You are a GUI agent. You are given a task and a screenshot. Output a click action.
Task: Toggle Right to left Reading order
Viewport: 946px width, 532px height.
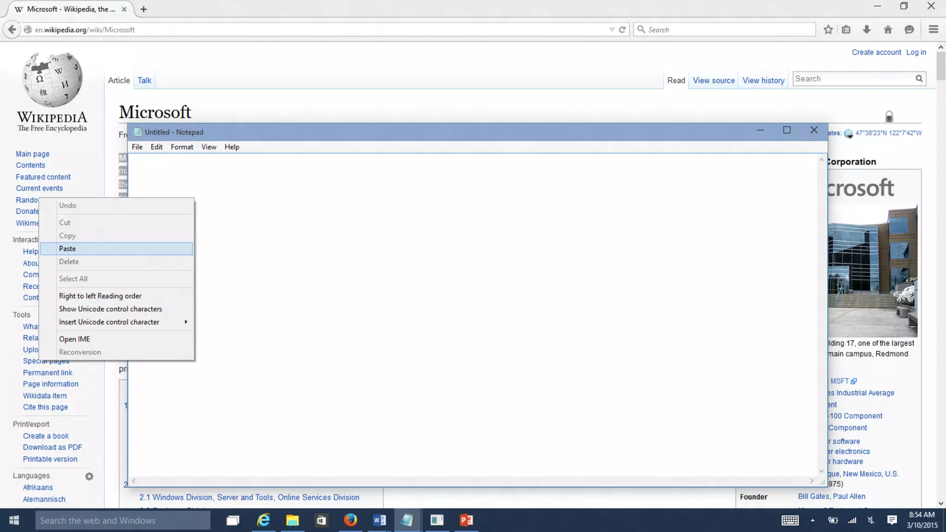point(100,296)
